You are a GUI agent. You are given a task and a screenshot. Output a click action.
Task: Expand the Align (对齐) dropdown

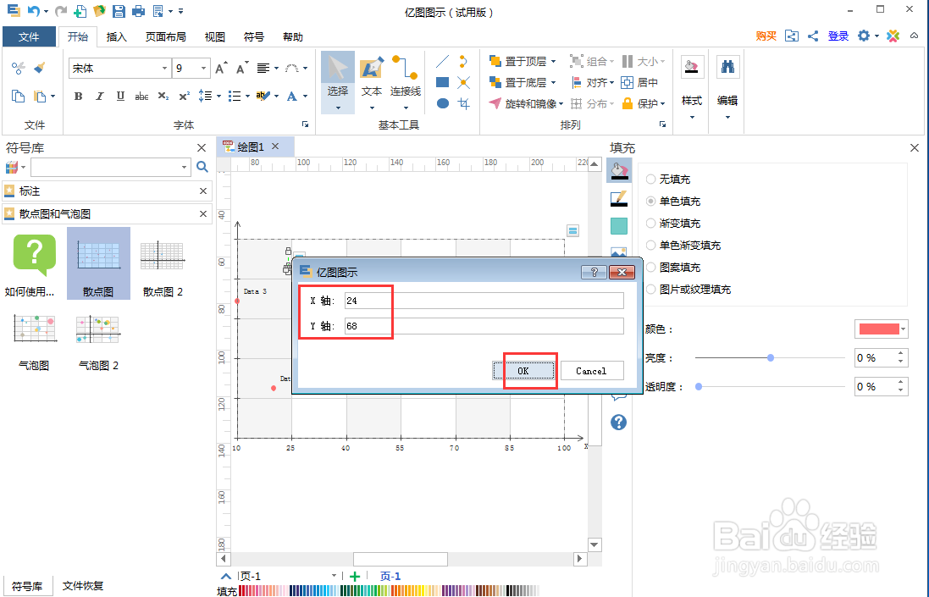tap(612, 82)
